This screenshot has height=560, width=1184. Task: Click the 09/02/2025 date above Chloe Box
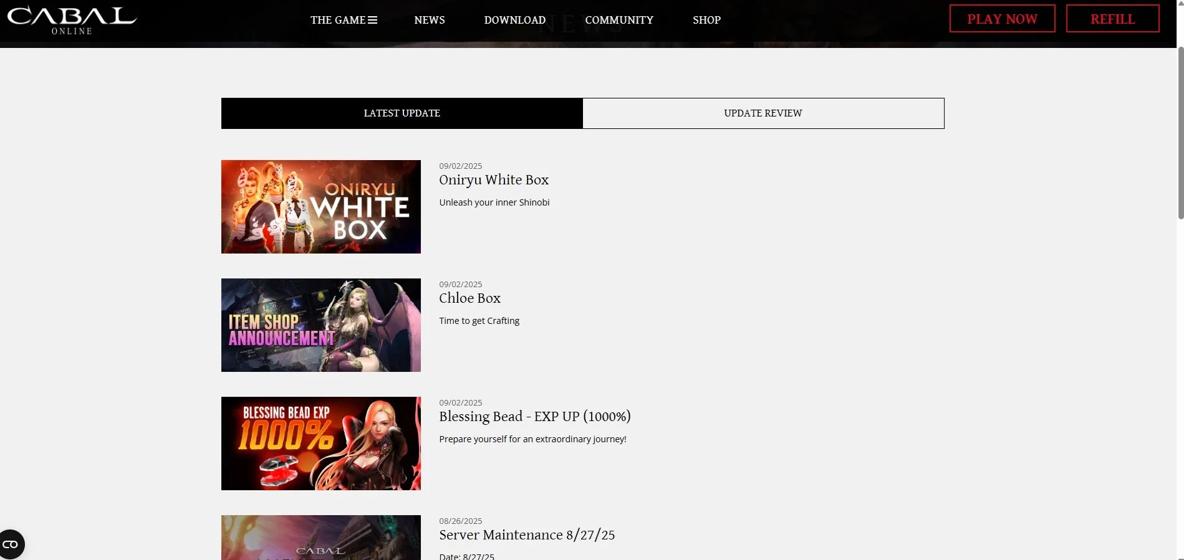(461, 284)
